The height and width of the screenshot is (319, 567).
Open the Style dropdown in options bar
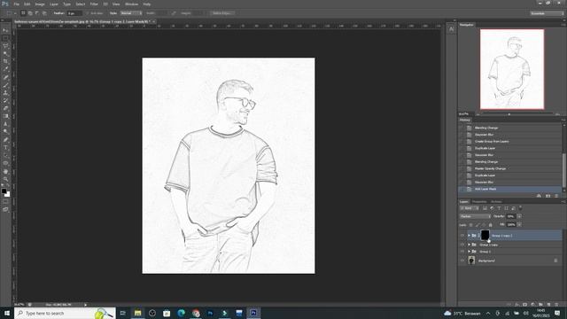(131, 13)
